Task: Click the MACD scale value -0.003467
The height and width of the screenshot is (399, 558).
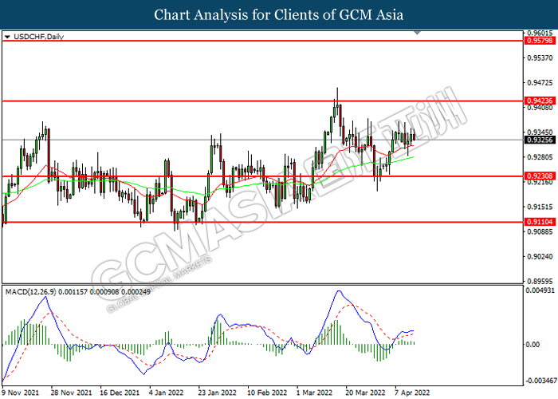Action: (x=540, y=381)
